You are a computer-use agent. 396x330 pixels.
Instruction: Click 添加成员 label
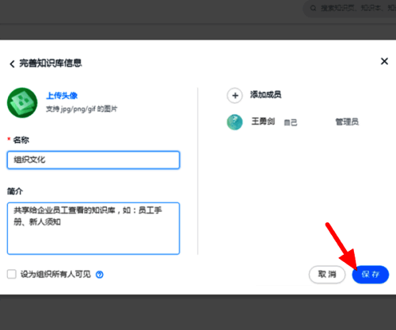click(x=265, y=95)
